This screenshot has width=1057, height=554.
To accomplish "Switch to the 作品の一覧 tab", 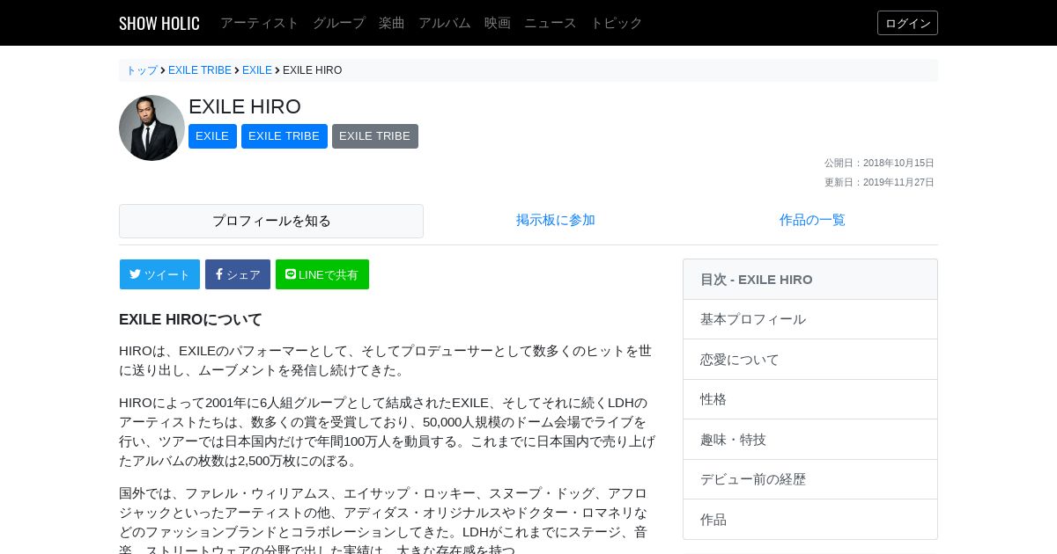I will (x=812, y=220).
